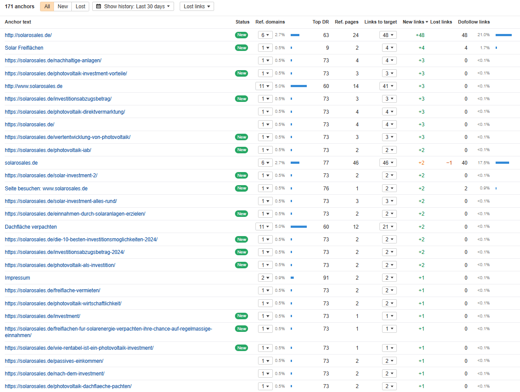Switch filter to Lost anchors
The height and width of the screenshot is (392, 520).
[x=81, y=7]
